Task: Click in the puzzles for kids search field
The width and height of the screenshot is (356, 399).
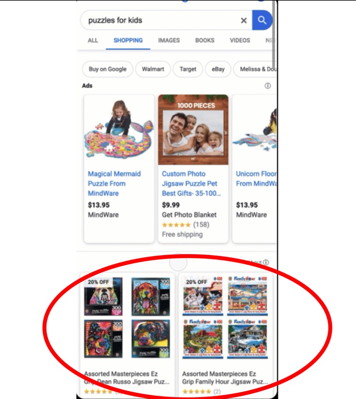Action: [160, 20]
